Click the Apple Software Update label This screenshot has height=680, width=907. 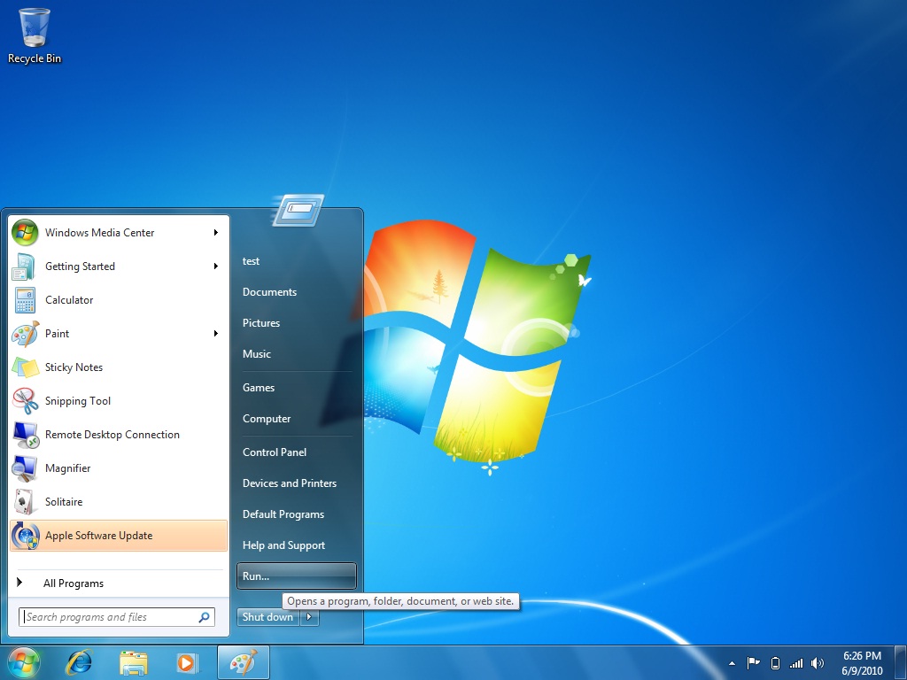(99, 536)
